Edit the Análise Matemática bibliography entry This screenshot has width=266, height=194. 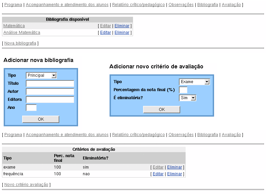tap(106, 33)
